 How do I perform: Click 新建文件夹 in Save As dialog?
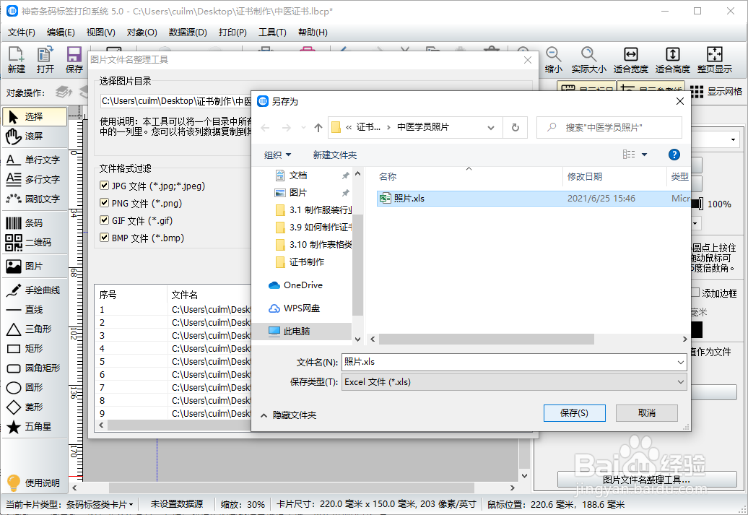pos(335,155)
